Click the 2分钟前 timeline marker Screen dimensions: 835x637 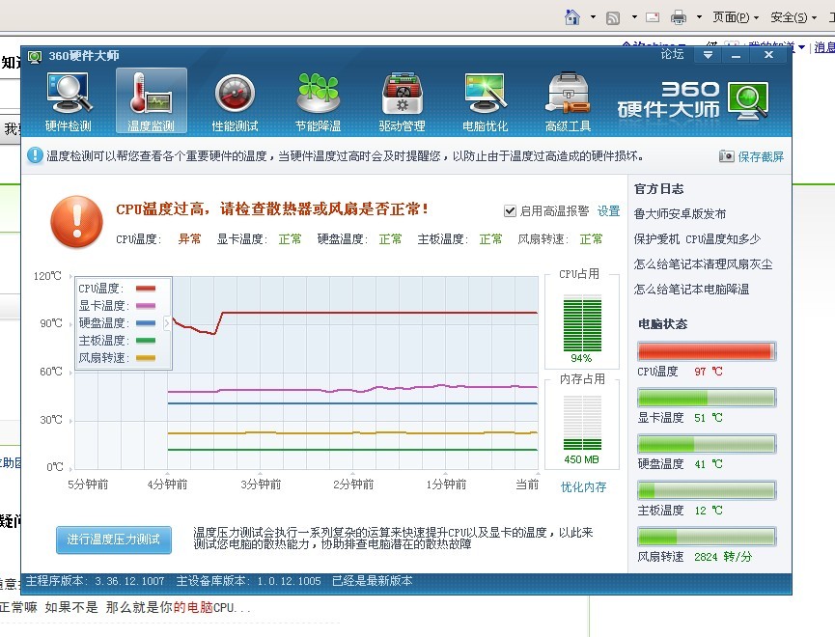pyautogui.click(x=353, y=485)
